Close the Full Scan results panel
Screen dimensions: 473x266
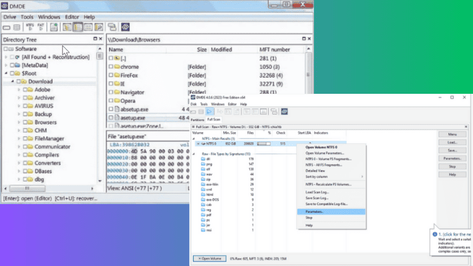click(x=466, y=127)
